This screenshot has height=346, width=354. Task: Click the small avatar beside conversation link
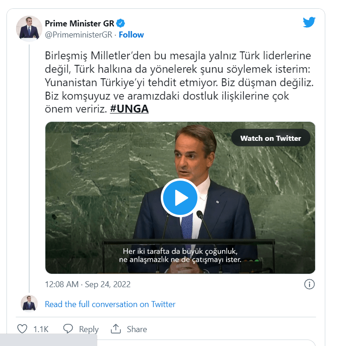[x=29, y=303]
